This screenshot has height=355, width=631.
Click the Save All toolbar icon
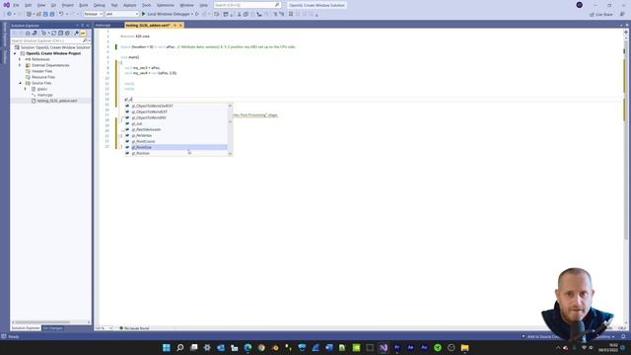coord(52,14)
